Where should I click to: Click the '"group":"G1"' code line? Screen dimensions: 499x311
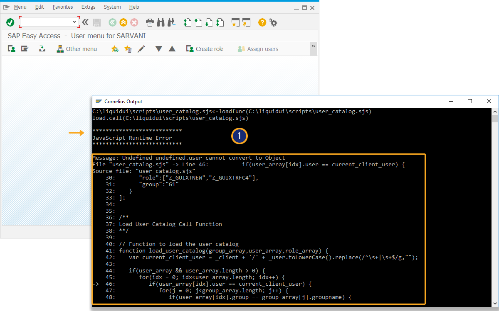tap(159, 184)
